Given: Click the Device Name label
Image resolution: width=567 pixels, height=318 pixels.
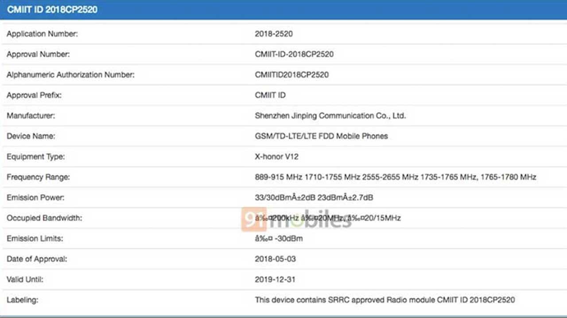Looking at the screenshot, I should click(x=31, y=136).
